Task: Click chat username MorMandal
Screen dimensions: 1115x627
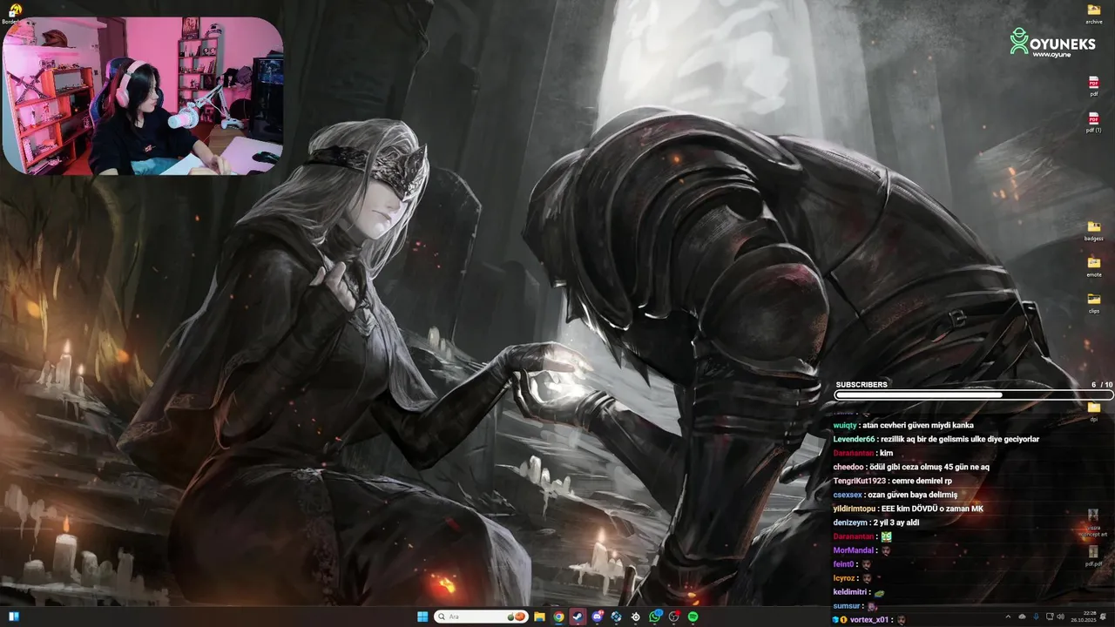Action: [853, 550]
